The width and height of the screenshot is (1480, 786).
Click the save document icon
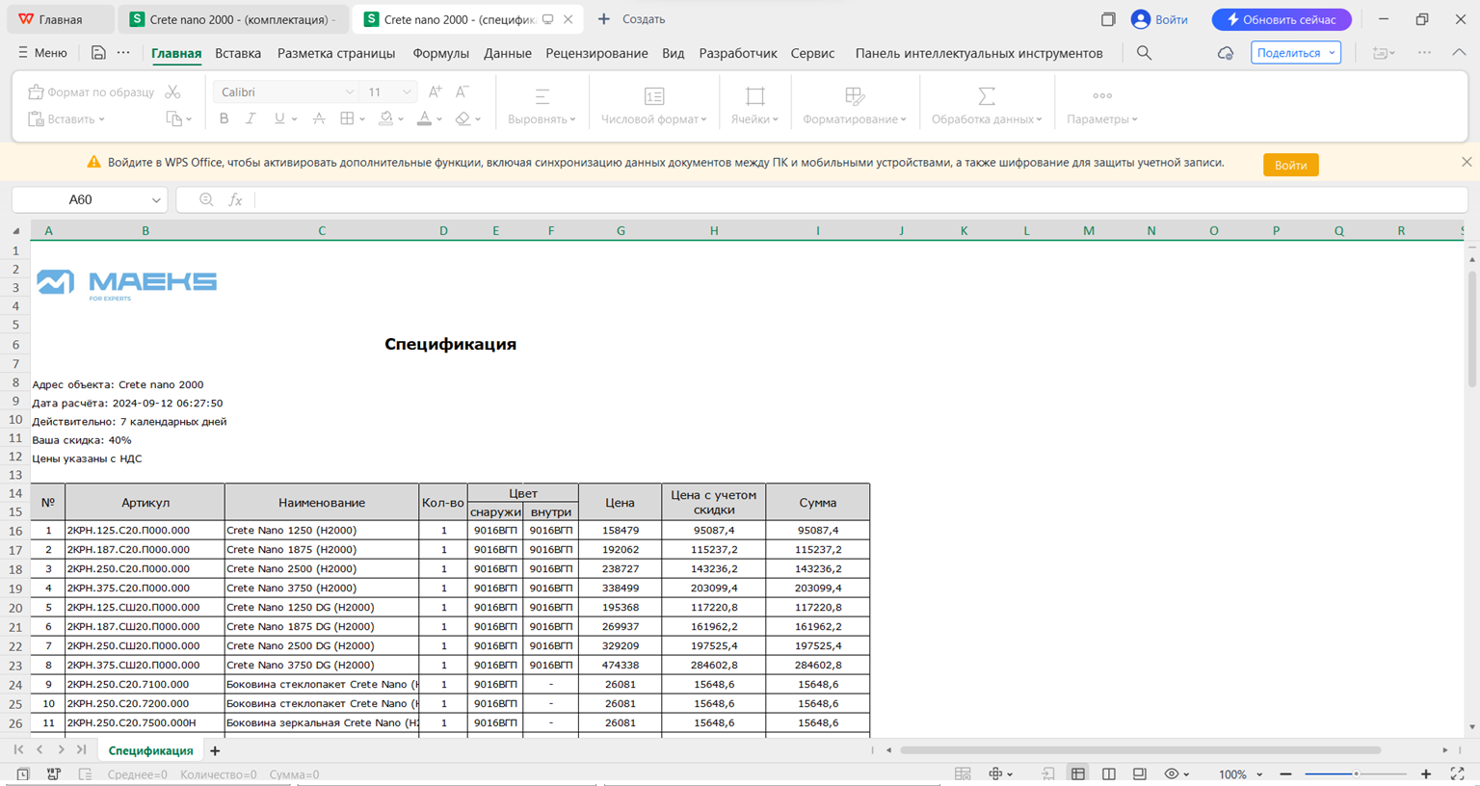98,53
